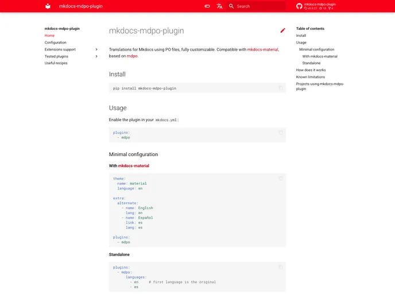Jump to Standalone in table of contents
Screen dimensions: 395x294
pyautogui.click(x=311, y=63)
